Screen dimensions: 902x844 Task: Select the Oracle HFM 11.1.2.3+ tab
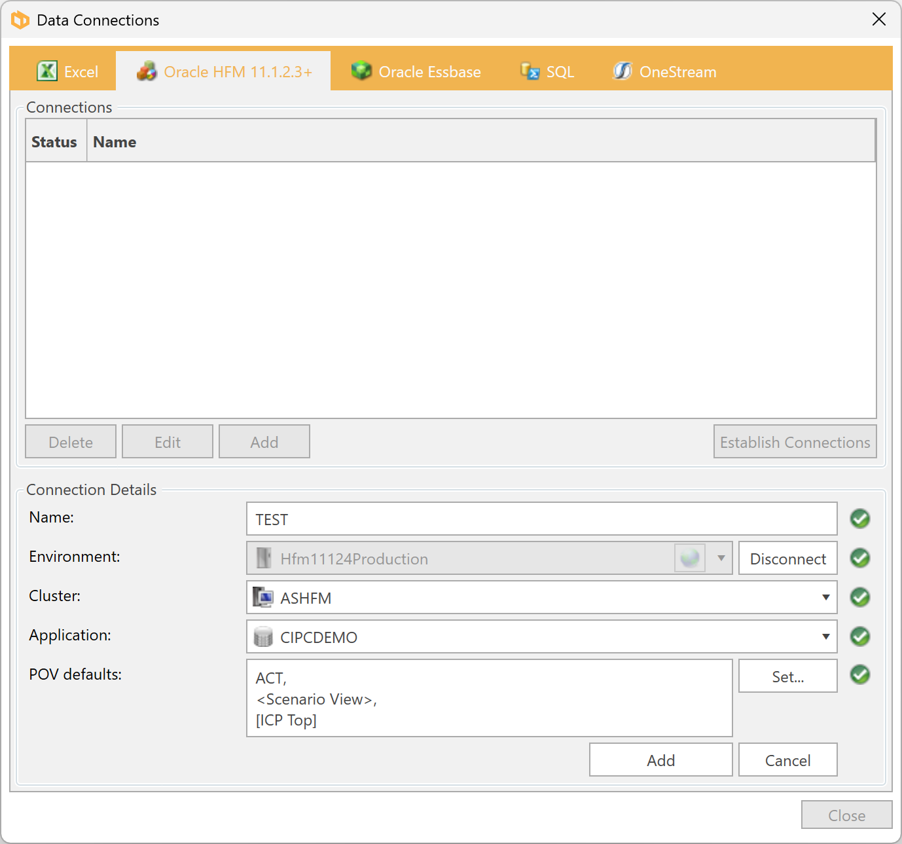[224, 71]
